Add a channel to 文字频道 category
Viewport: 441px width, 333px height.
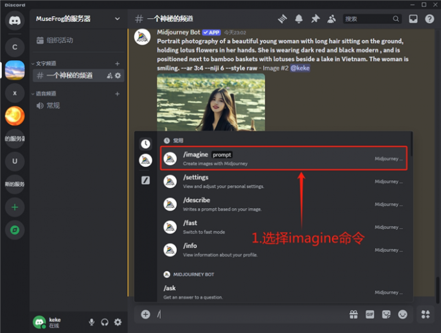coord(117,63)
